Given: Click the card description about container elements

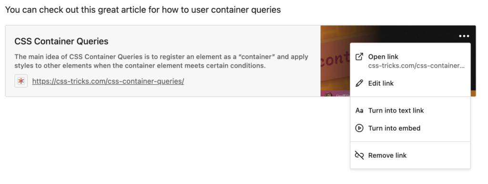Looking at the screenshot, I should [x=161, y=61].
